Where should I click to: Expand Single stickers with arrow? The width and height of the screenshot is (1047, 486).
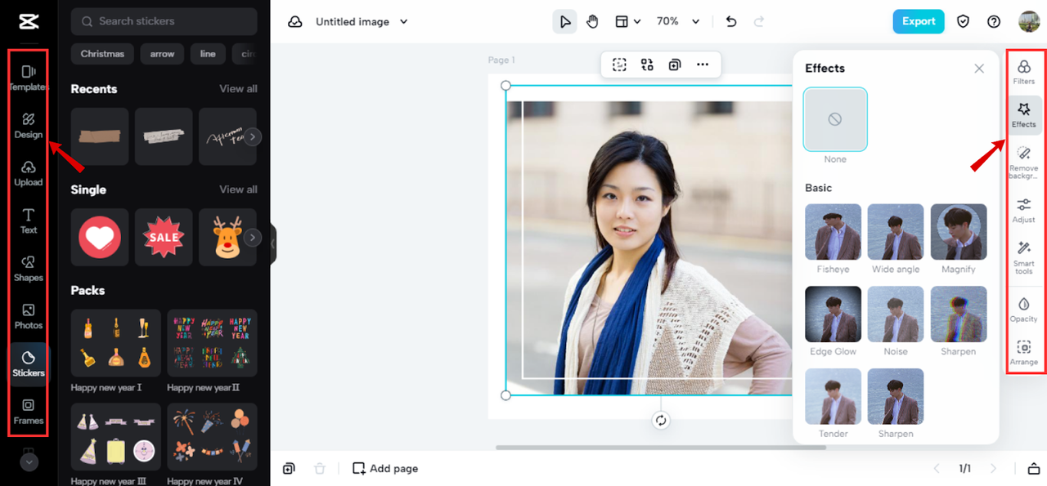[254, 238]
